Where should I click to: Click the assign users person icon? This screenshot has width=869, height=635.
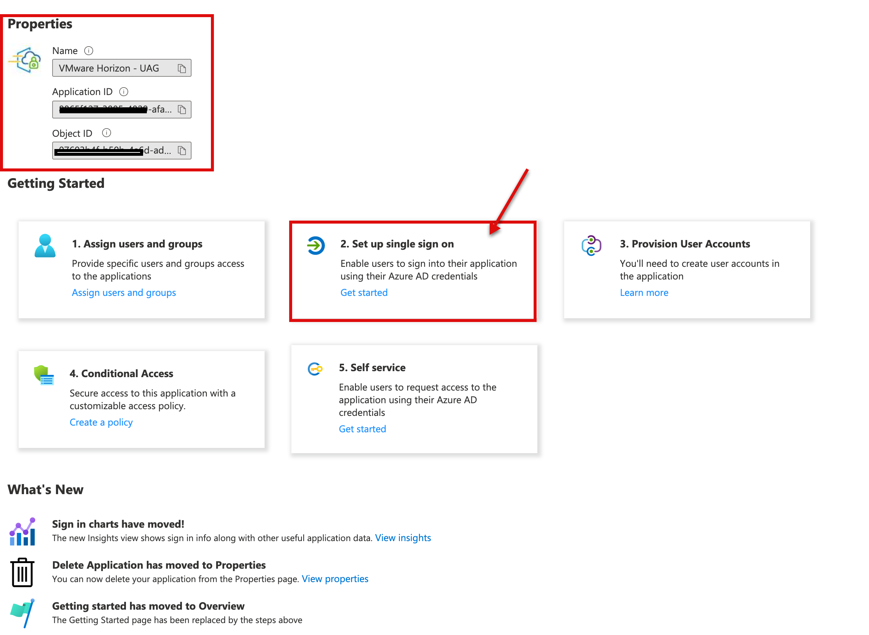pyautogui.click(x=45, y=246)
